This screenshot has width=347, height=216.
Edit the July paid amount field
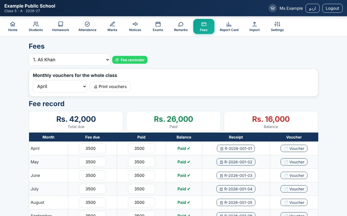pos(142,189)
